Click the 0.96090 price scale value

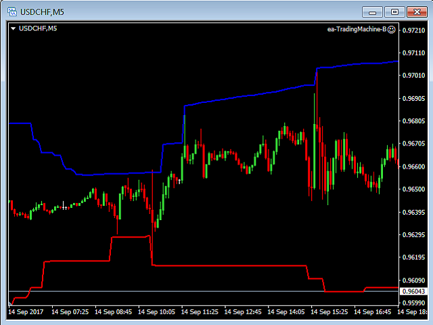pyautogui.click(x=413, y=280)
